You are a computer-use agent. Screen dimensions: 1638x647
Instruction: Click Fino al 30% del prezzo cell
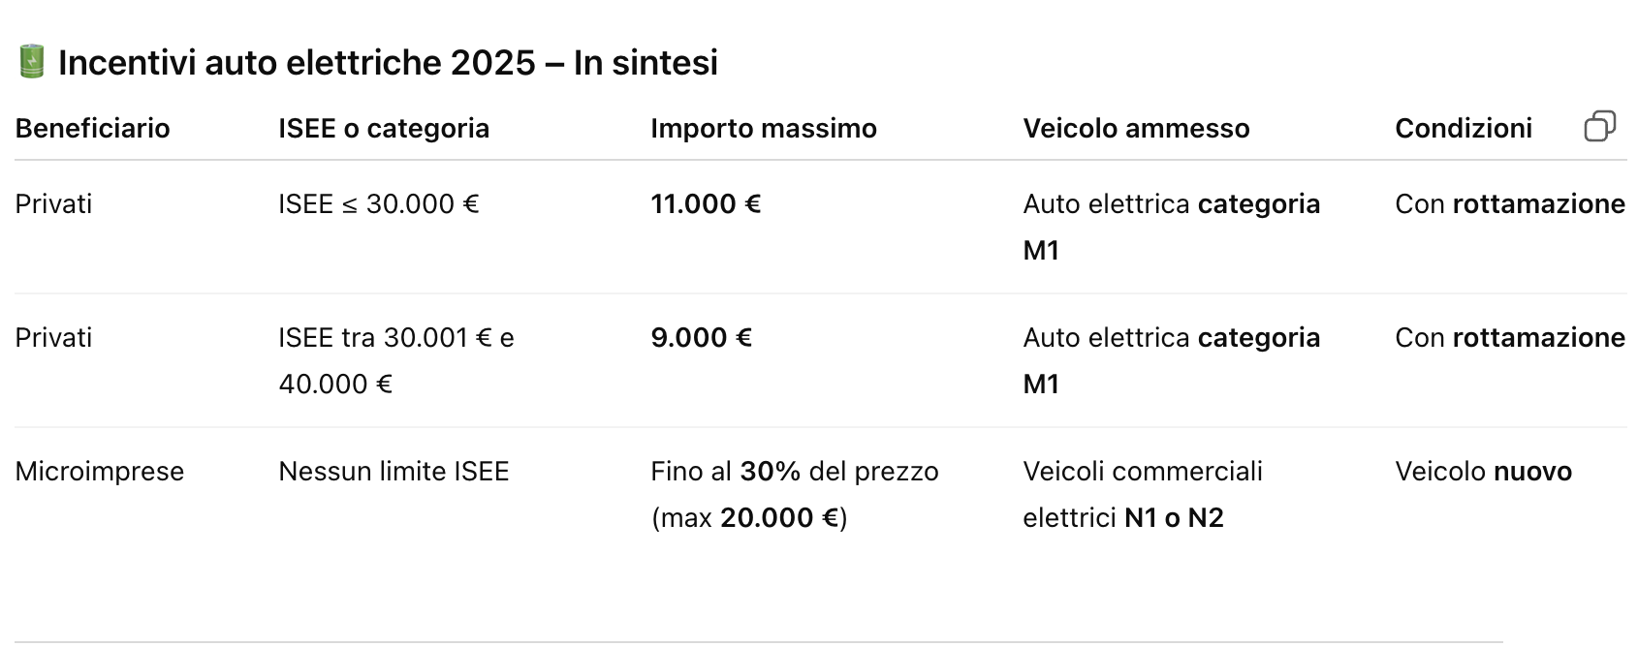(795, 494)
